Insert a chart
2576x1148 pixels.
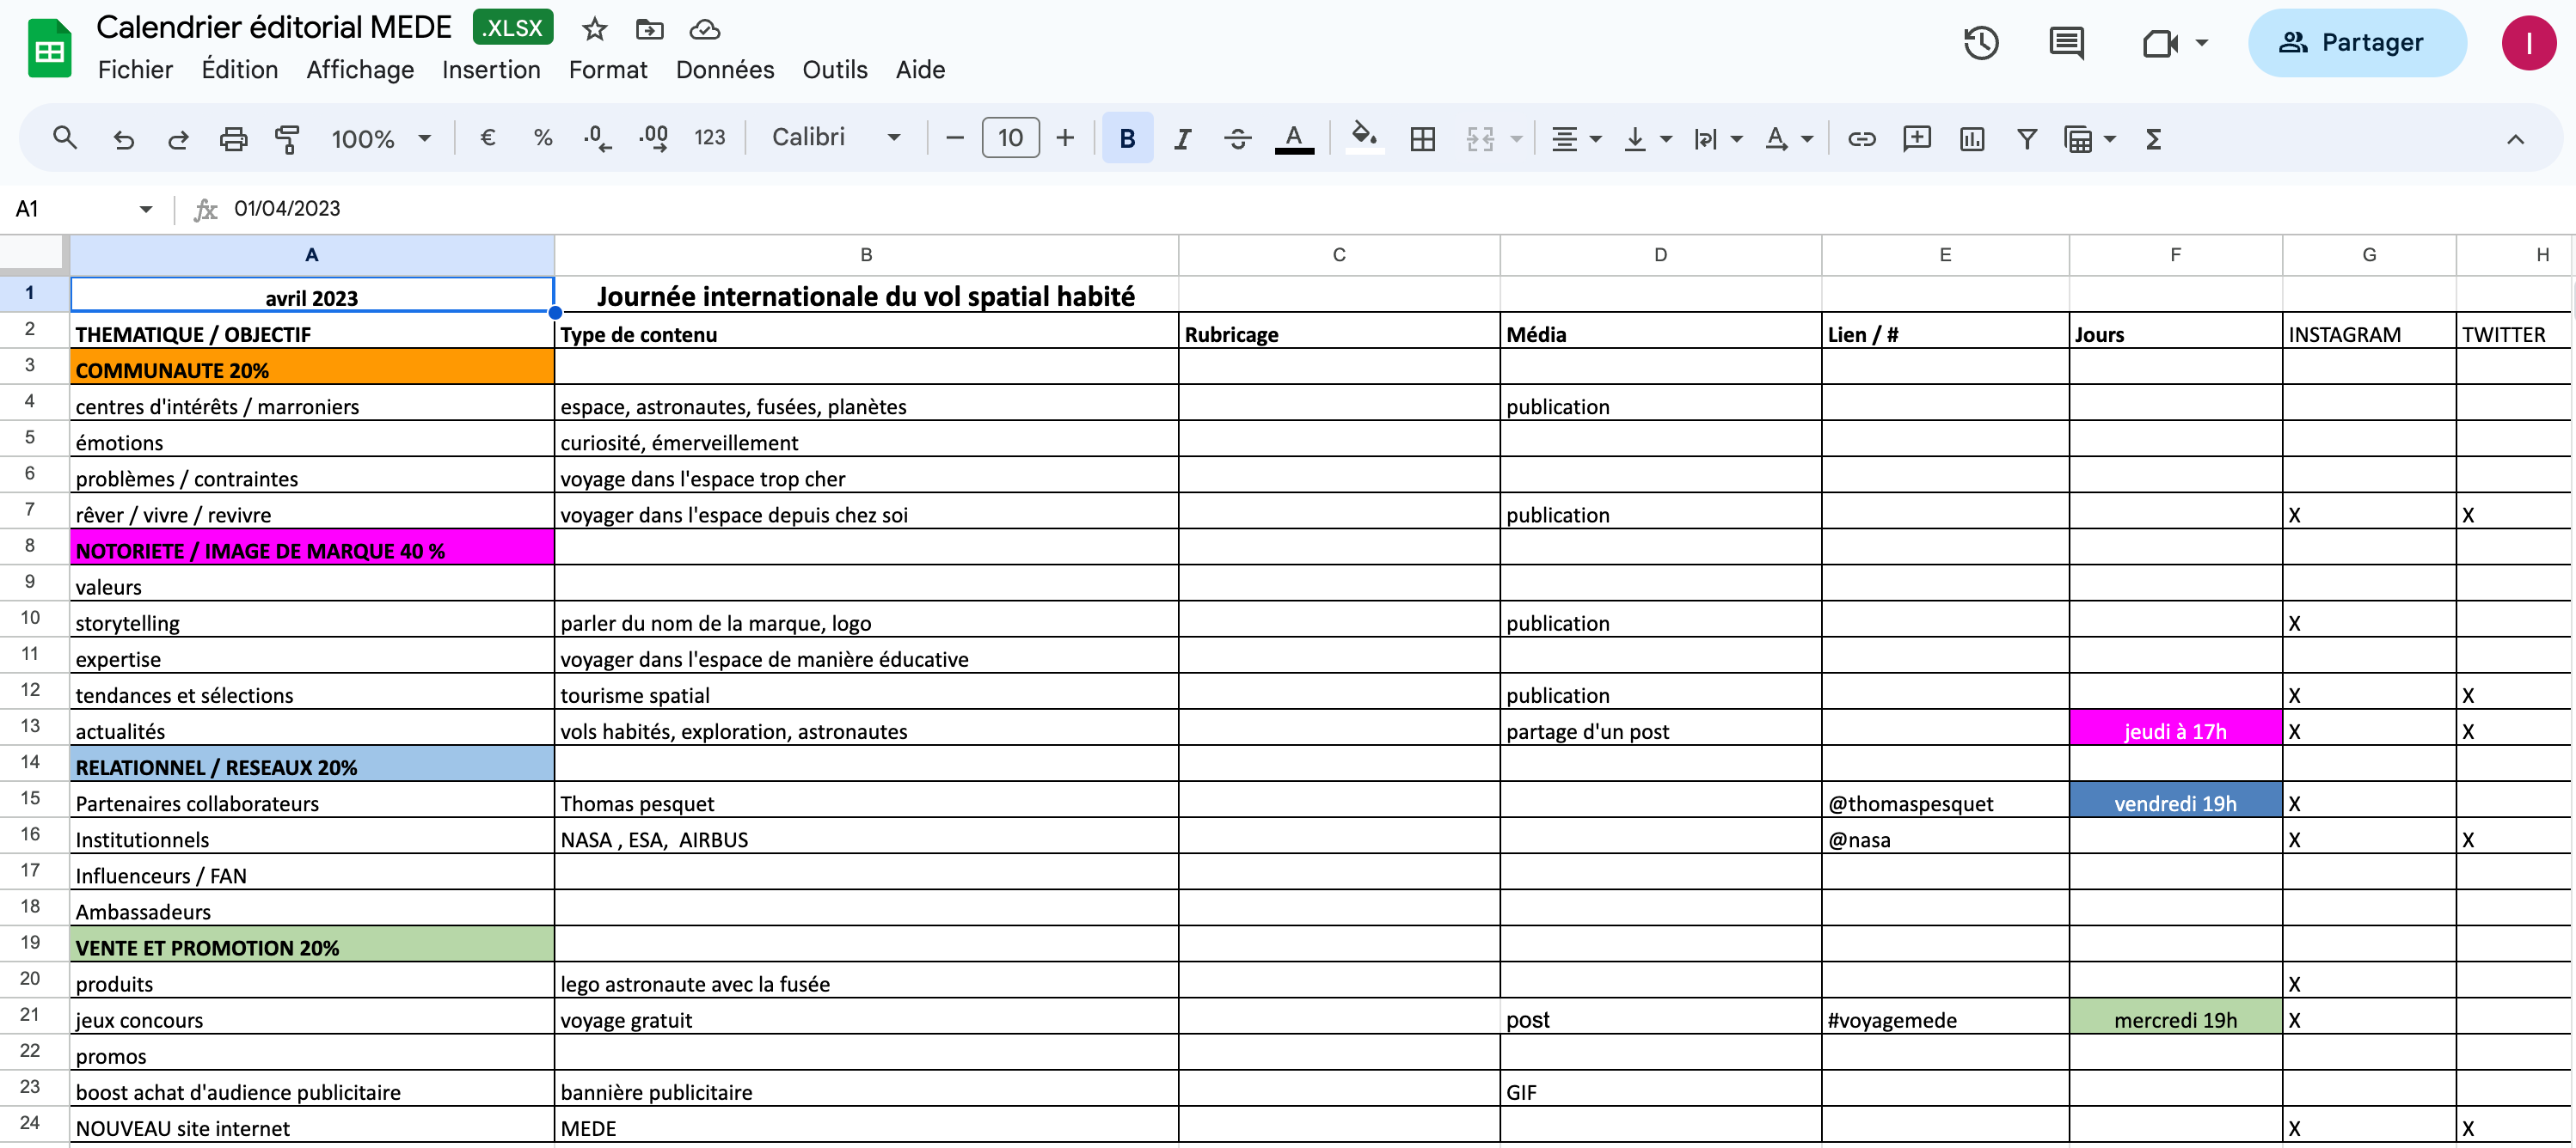[x=1972, y=137]
